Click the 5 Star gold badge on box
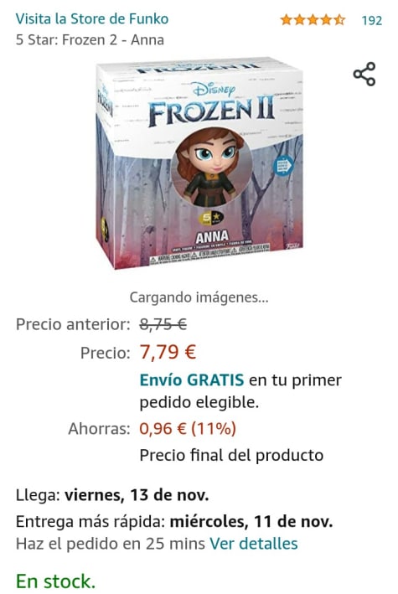 coord(211,218)
